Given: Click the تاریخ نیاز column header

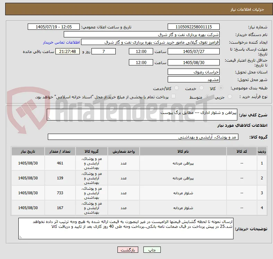Looking at the screenshot, I should point(28,151).
